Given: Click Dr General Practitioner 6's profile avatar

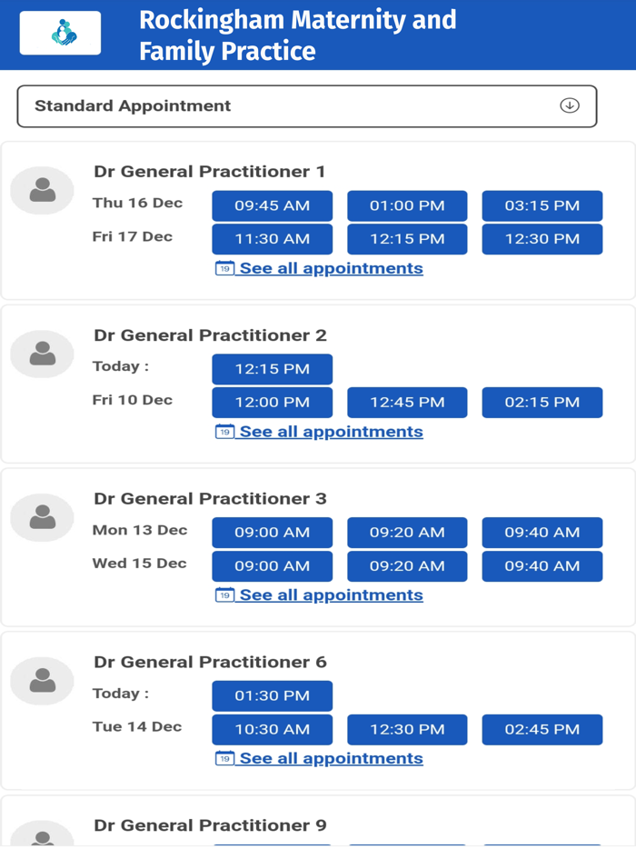Looking at the screenshot, I should (x=42, y=680).
